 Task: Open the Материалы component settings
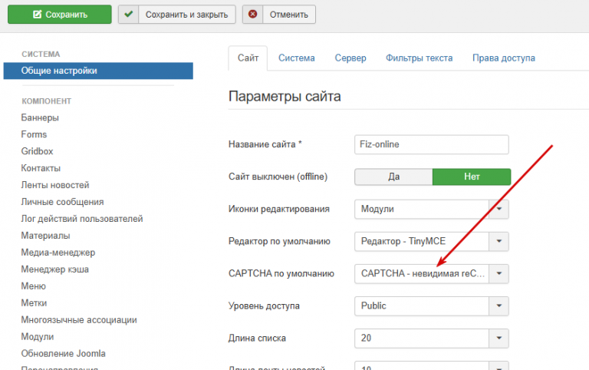pos(45,236)
